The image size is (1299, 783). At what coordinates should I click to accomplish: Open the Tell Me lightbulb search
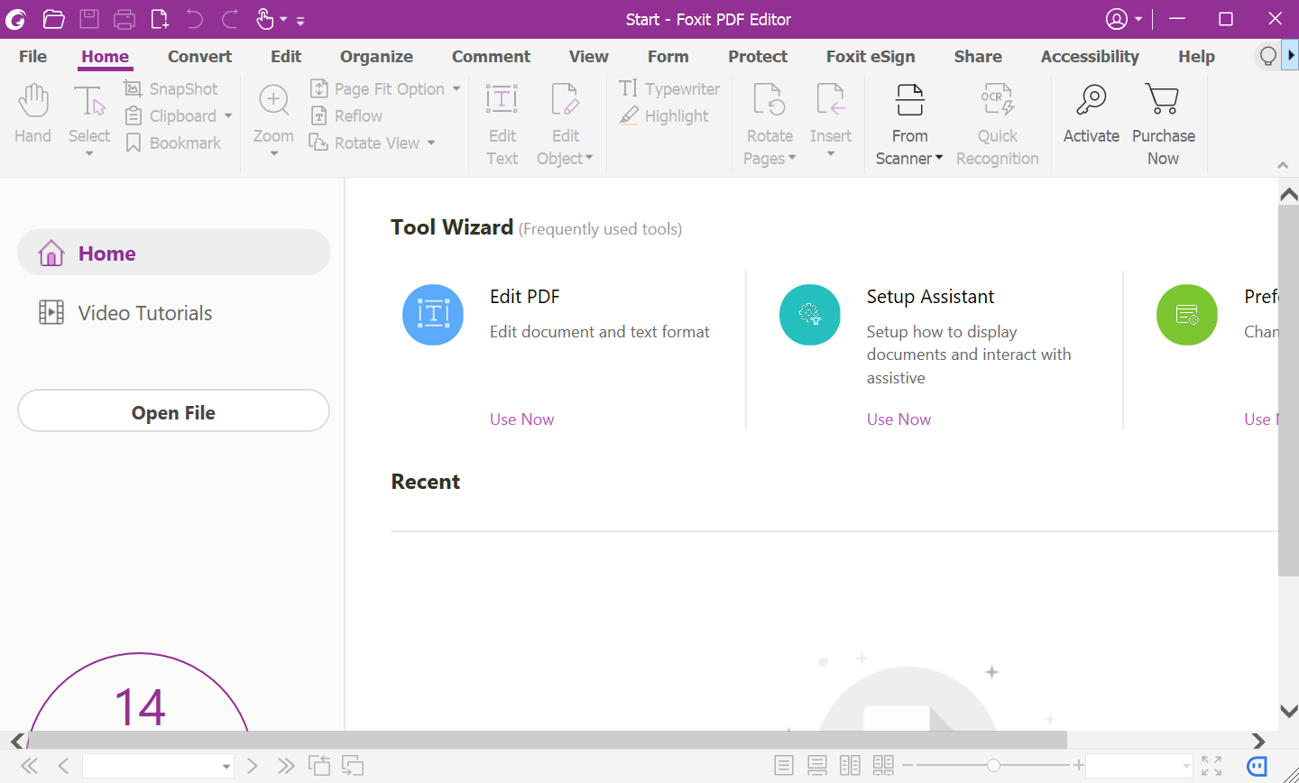[x=1267, y=56]
